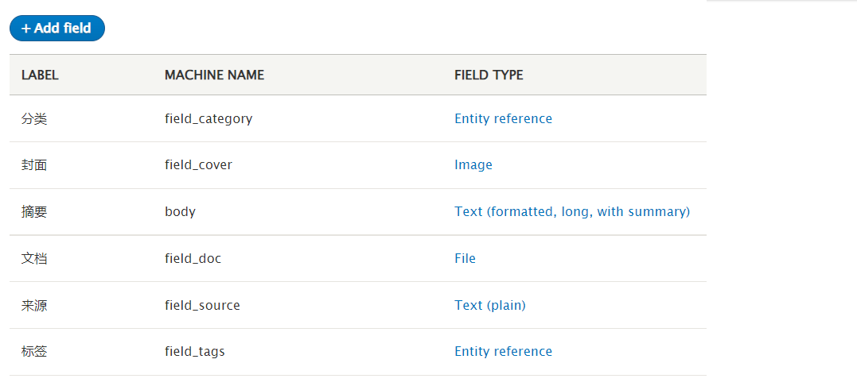
Task: Click the Add field button
Action: pyautogui.click(x=56, y=29)
